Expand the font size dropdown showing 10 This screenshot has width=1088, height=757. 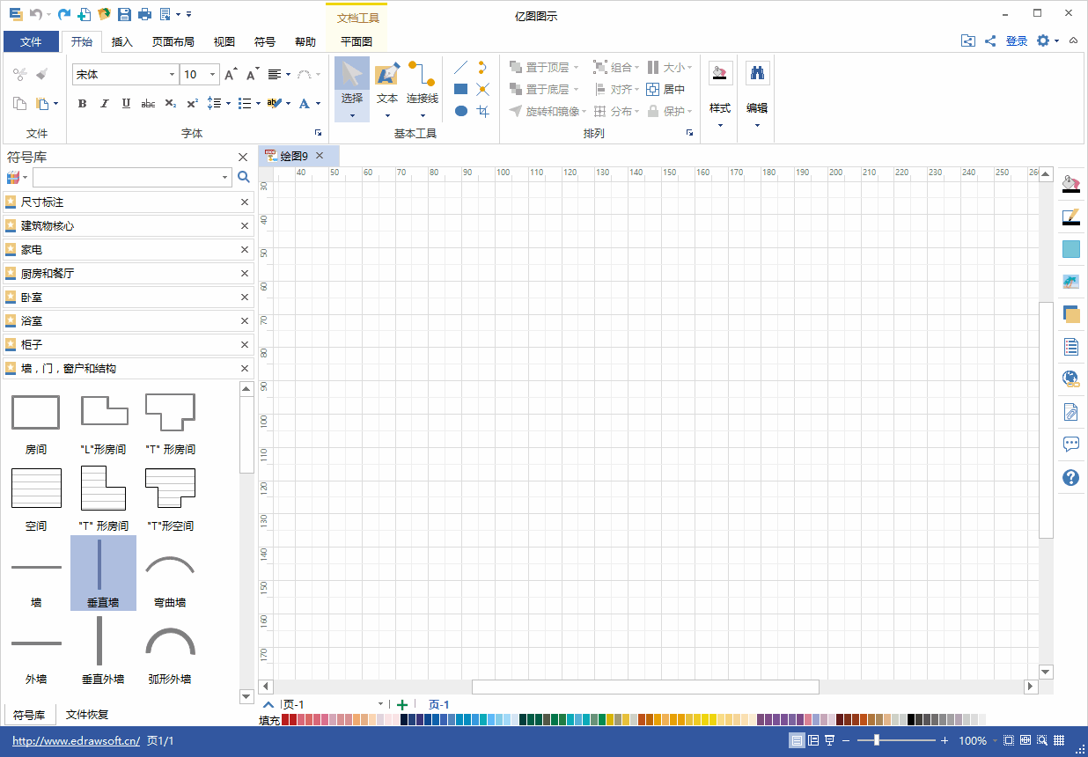pos(200,75)
